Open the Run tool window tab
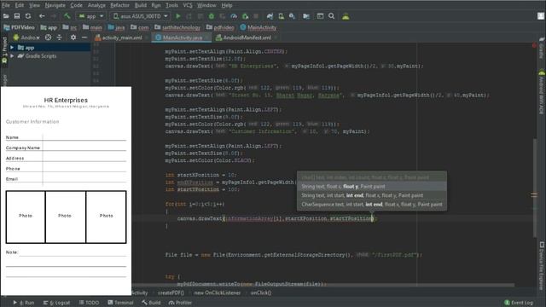Image resolution: width=546 pixels, height=307 pixels. click(x=24, y=303)
